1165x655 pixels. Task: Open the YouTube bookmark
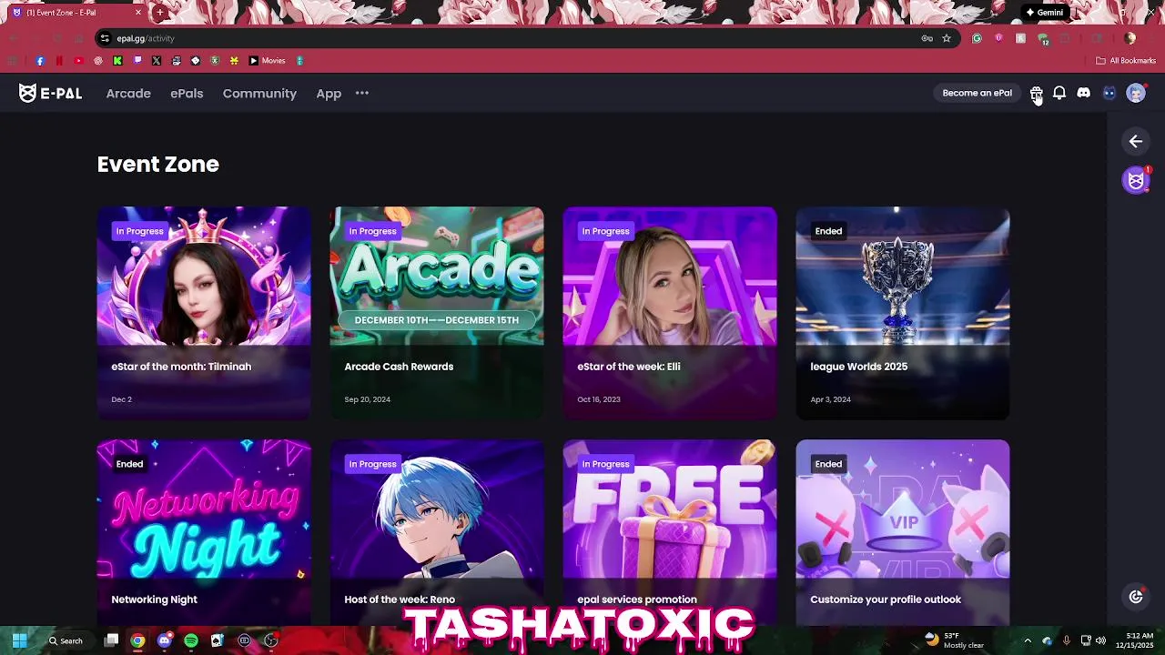[x=78, y=61]
